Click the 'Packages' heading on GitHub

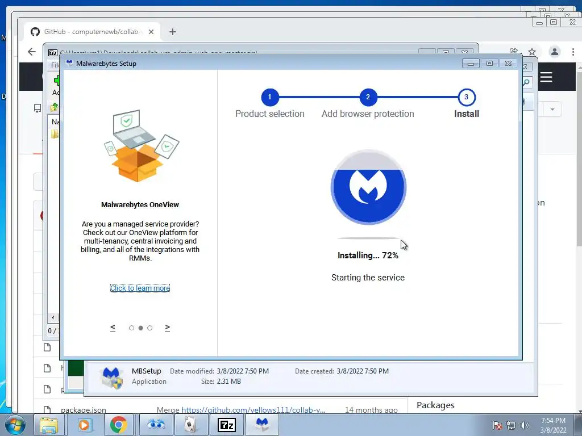(x=435, y=405)
